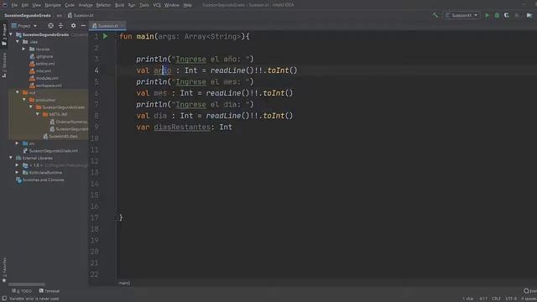537x302 pixels.
Task: Collapse the SucesionSegundoGrado root node
Action: click(11, 34)
